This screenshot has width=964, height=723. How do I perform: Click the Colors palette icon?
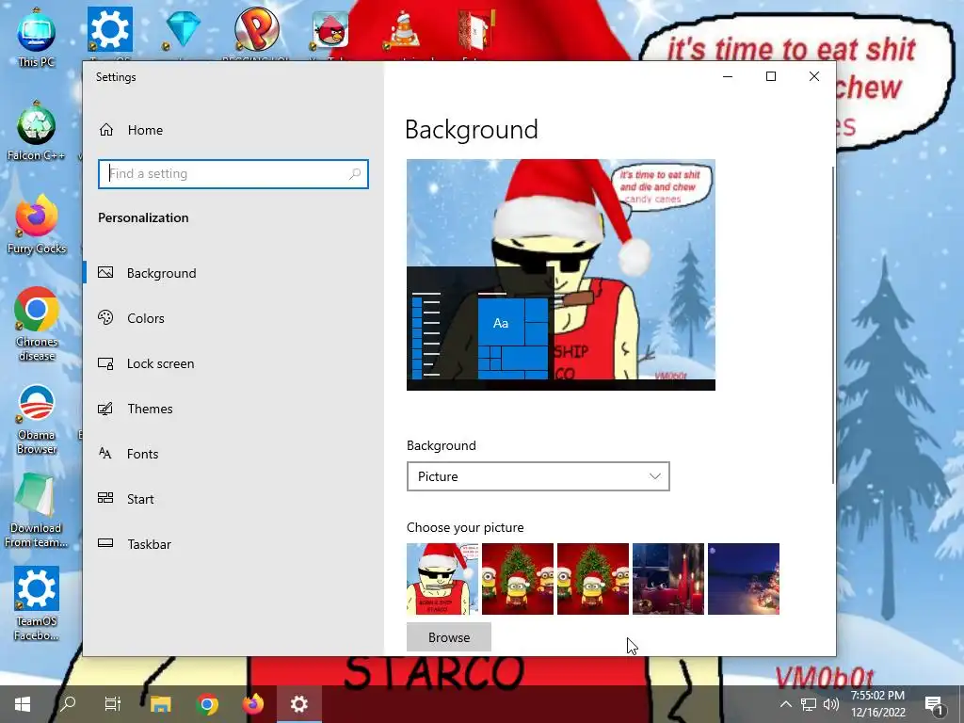(x=105, y=317)
